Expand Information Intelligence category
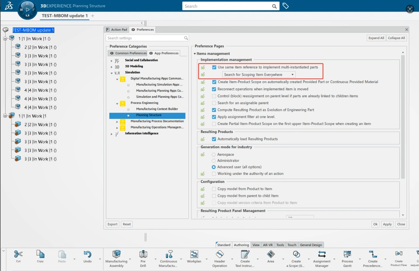 pyautogui.click(x=111, y=134)
